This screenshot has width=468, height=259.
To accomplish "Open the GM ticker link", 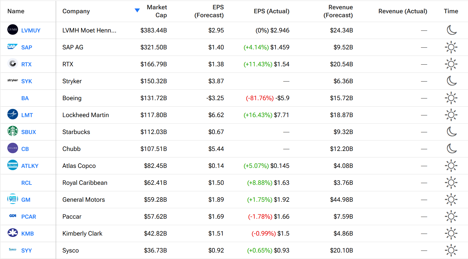I will pyautogui.click(x=26, y=200).
